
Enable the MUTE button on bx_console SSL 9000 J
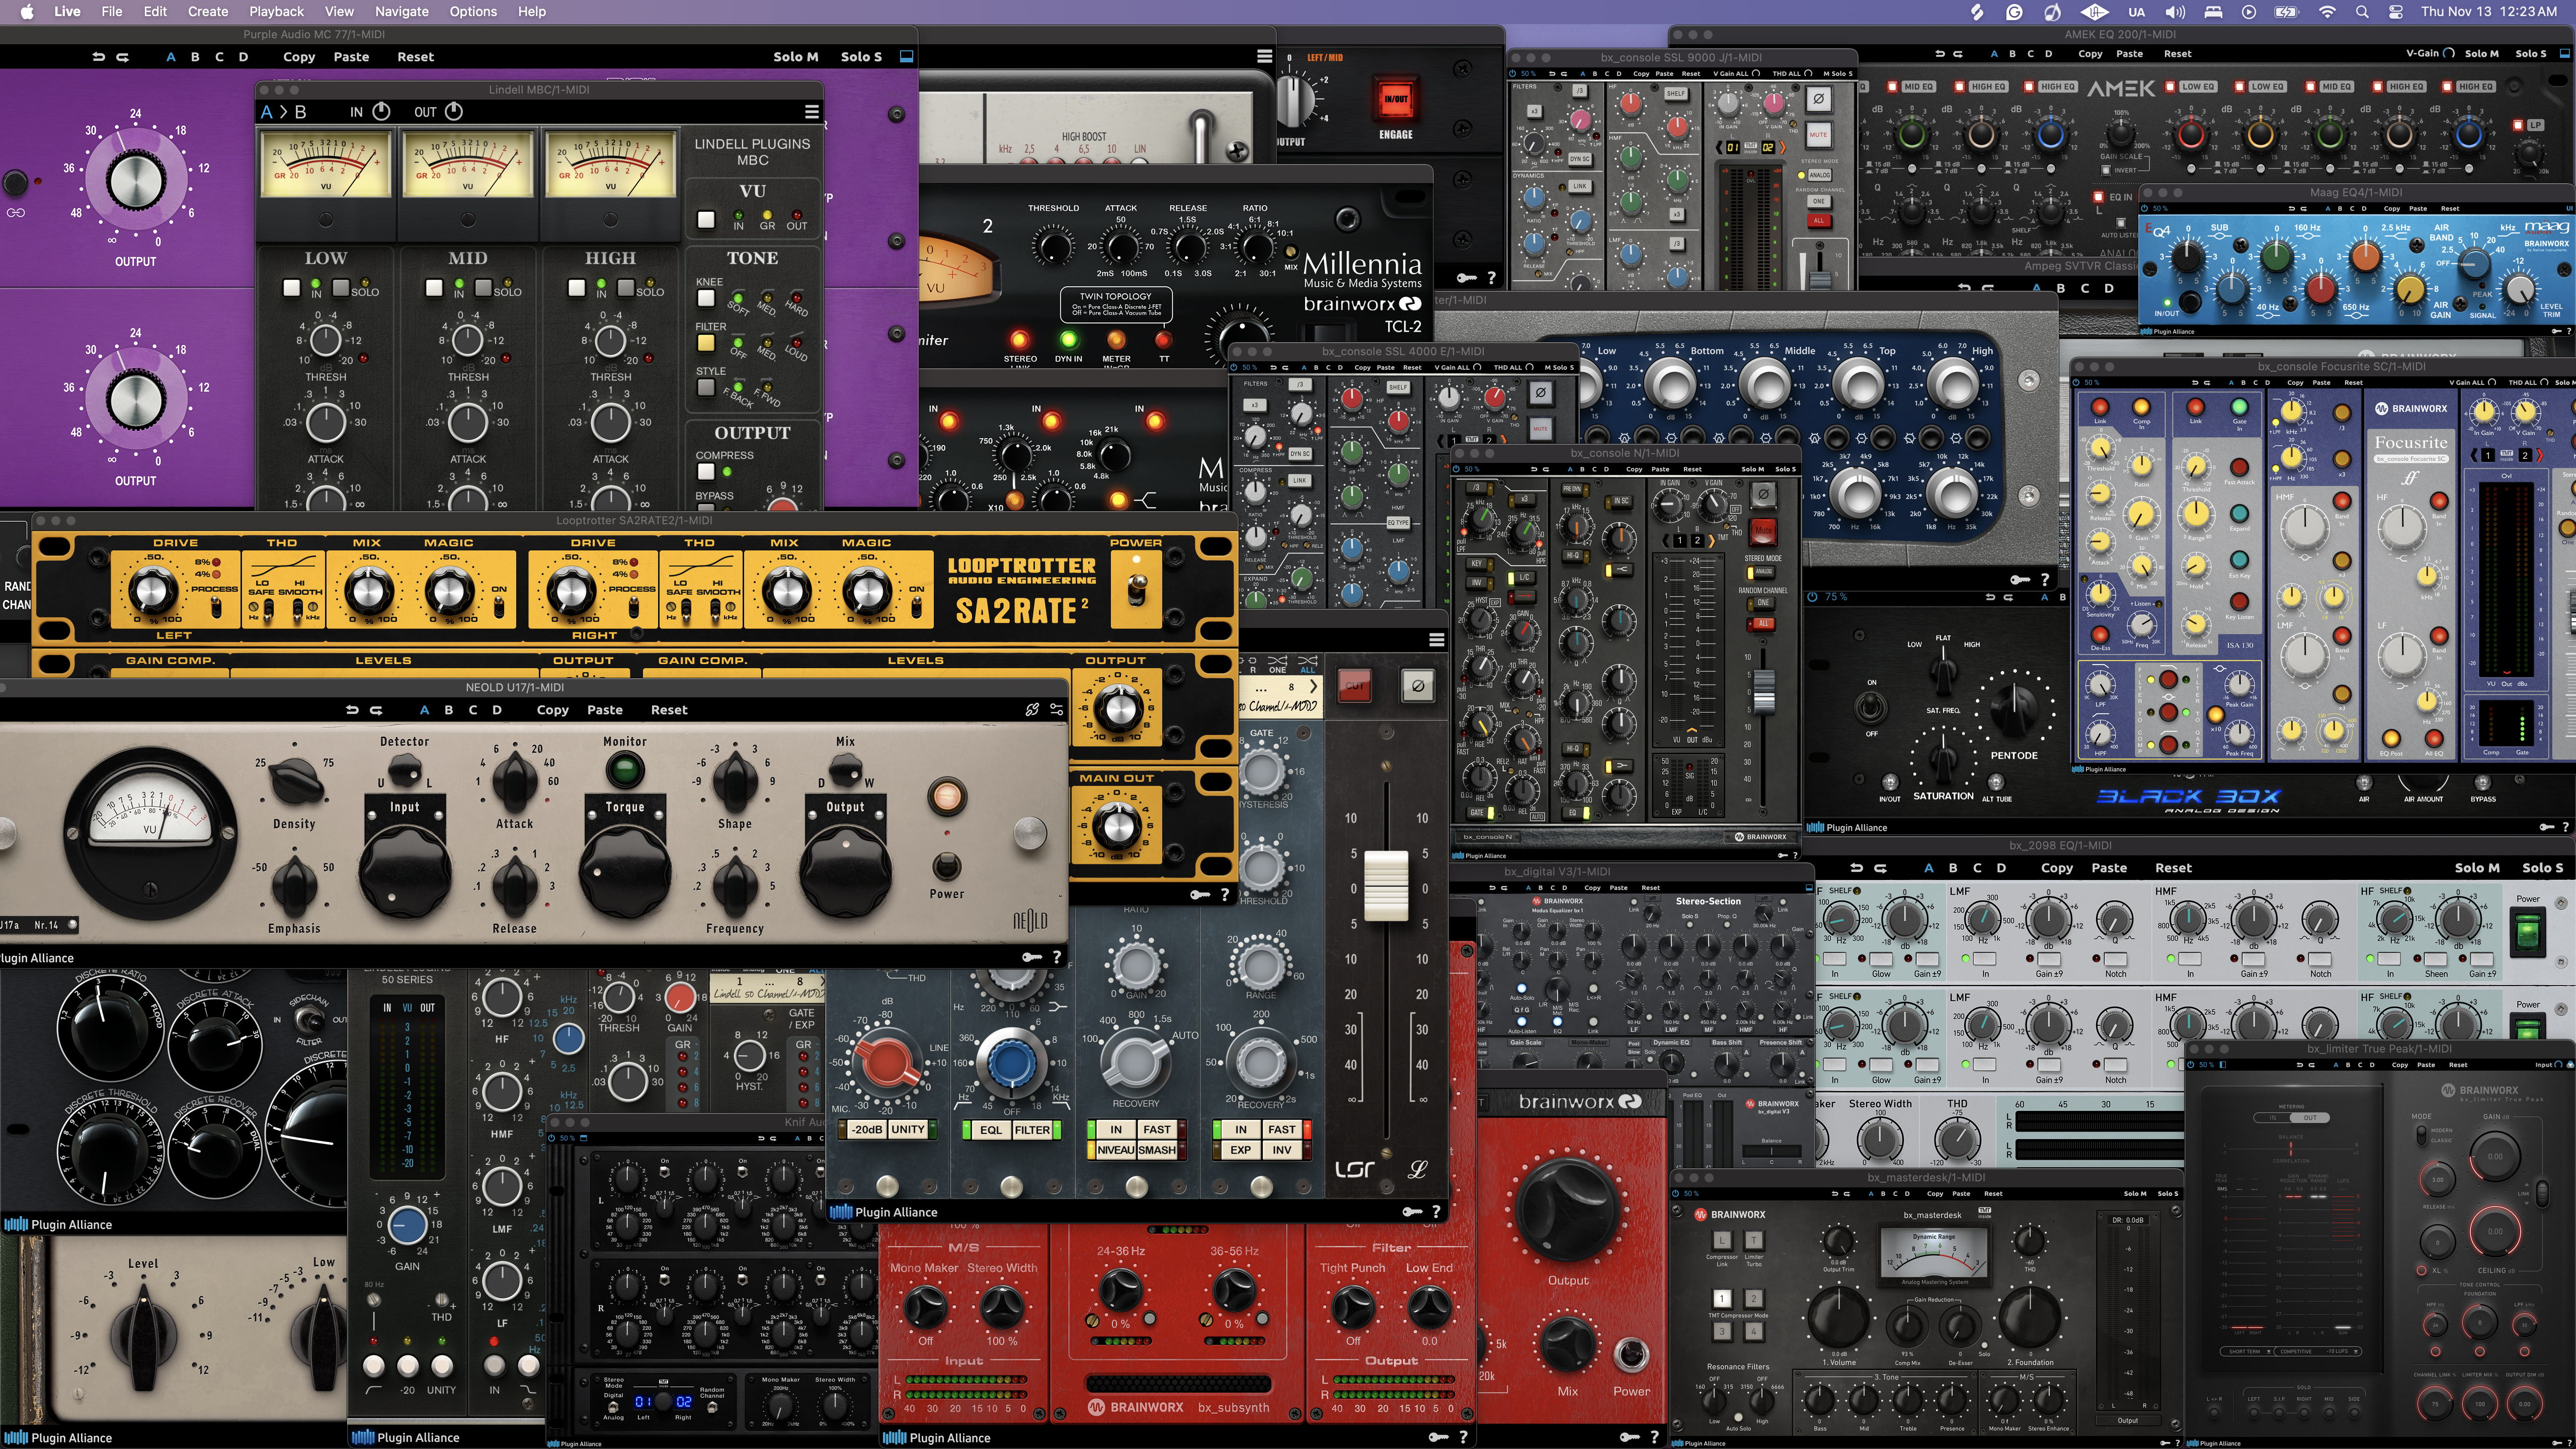point(1818,135)
